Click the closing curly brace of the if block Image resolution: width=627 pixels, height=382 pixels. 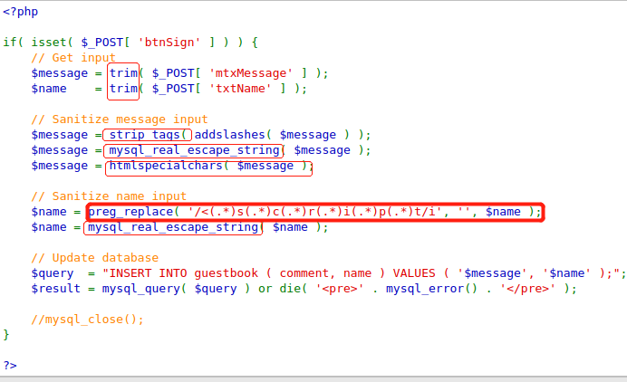(x=6, y=334)
